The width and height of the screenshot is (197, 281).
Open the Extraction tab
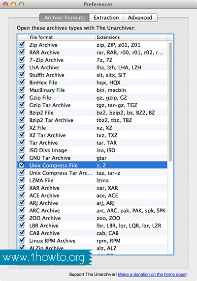click(106, 18)
